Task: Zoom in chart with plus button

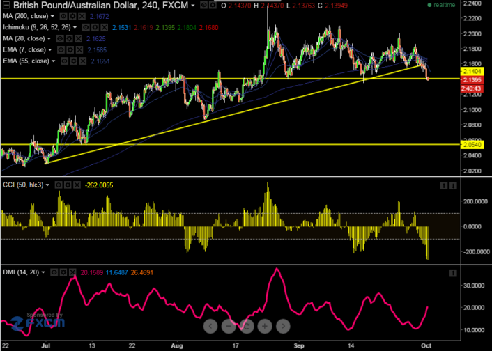Action: [x=265, y=326]
